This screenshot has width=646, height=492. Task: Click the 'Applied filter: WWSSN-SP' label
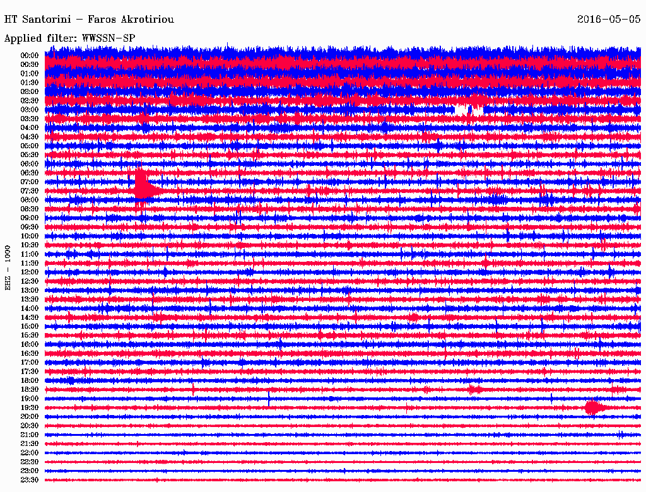point(69,38)
